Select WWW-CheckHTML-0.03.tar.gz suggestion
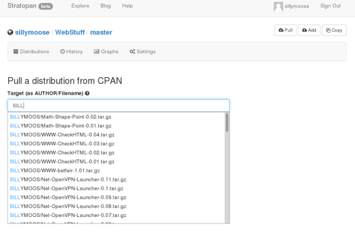This screenshot has width=355, height=233. 117,144
